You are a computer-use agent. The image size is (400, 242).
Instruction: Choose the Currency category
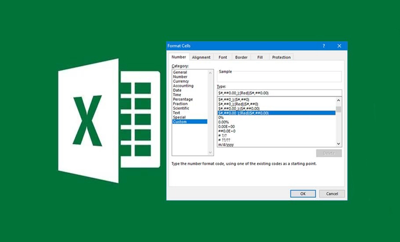click(x=181, y=81)
